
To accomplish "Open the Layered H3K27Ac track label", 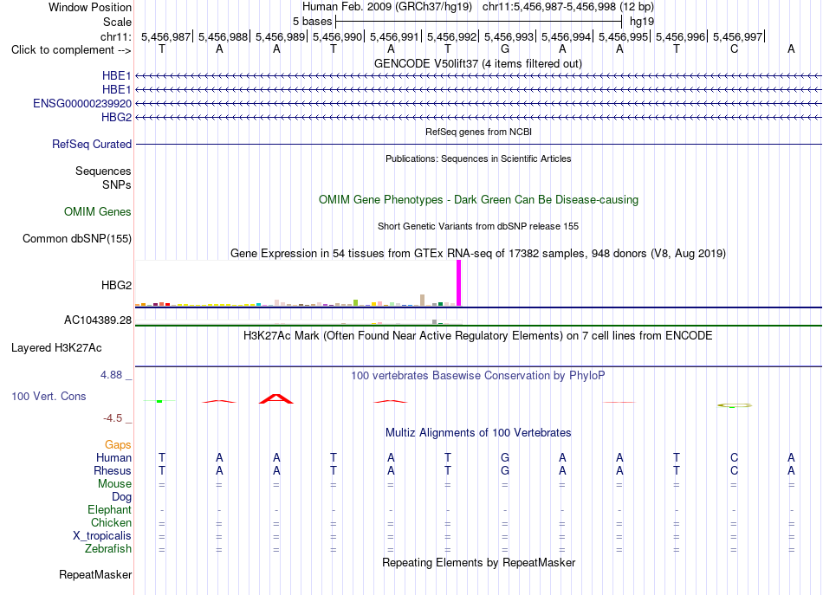I will (56, 347).
